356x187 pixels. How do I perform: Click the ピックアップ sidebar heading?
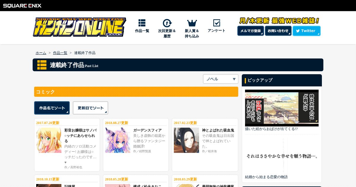[x=282, y=80]
